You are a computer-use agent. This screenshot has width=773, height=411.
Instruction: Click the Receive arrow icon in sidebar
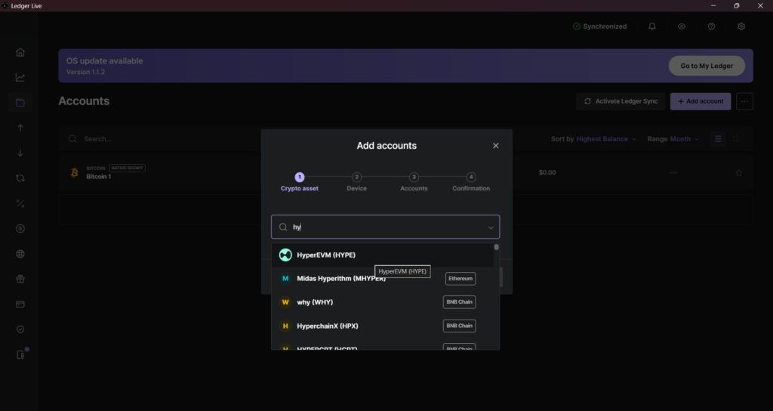click(20, 153)
